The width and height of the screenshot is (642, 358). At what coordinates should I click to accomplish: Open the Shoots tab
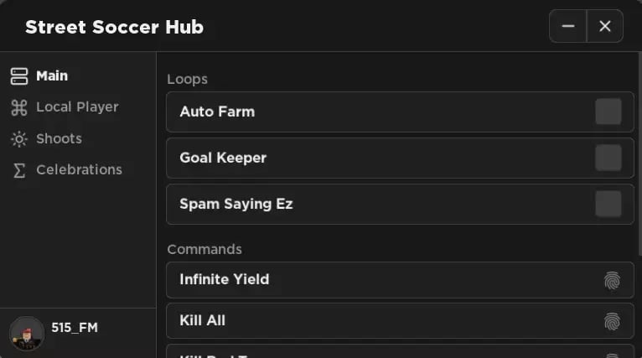point(59,139)
